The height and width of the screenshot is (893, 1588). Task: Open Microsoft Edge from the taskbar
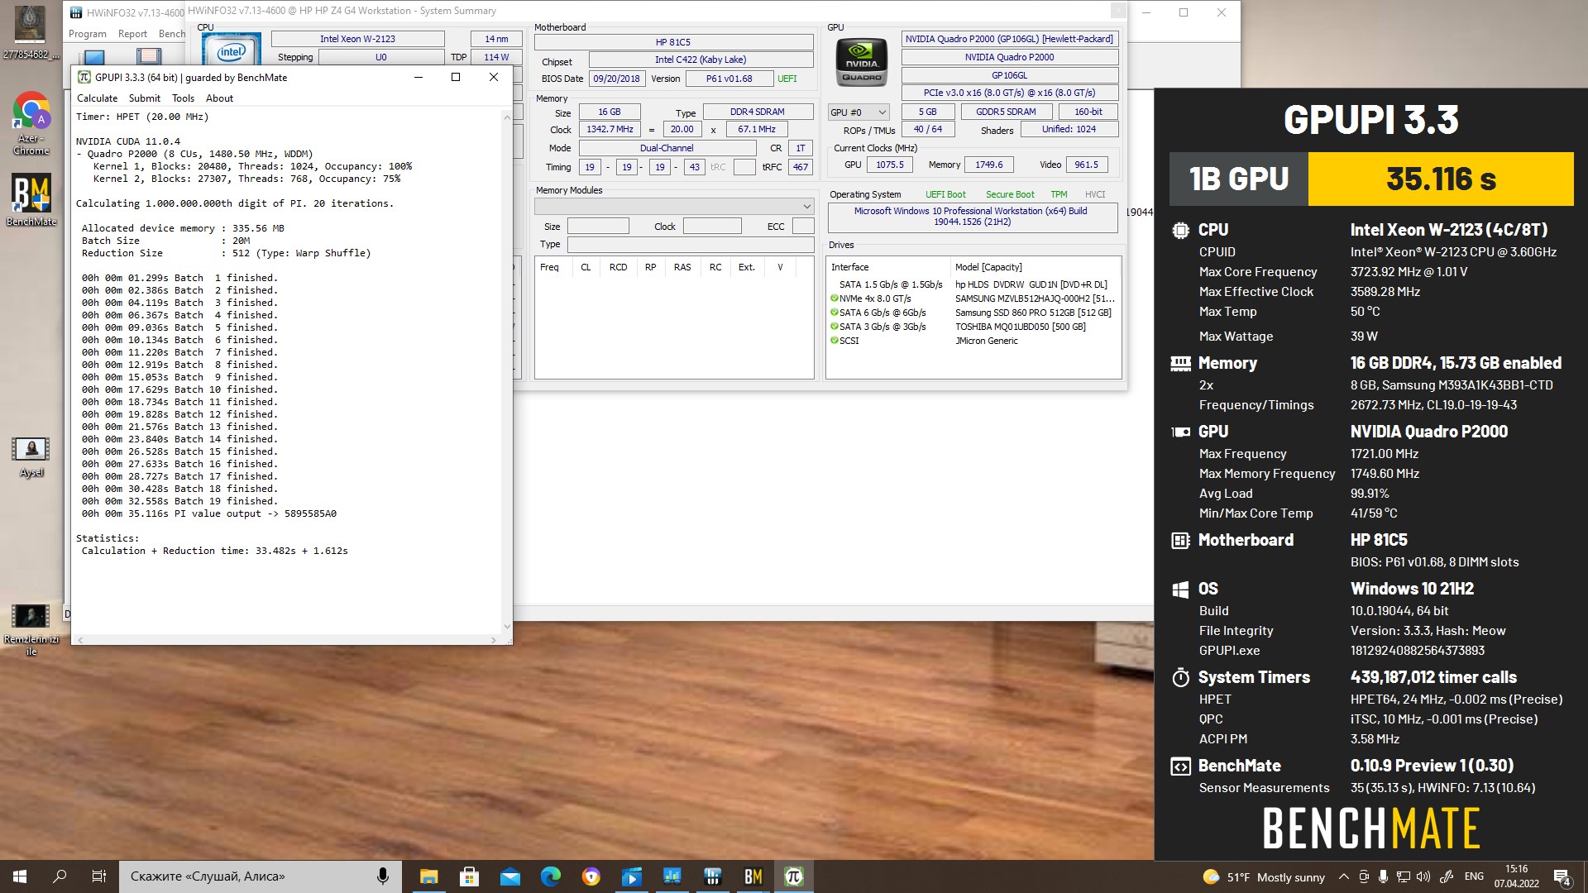[x=550, y=876]
